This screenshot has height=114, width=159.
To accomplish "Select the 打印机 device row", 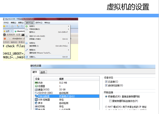I will 66,106.
